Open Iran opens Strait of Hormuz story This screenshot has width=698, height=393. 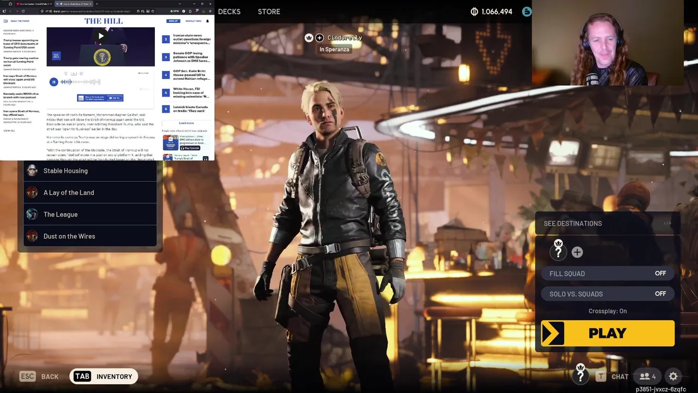21,113
